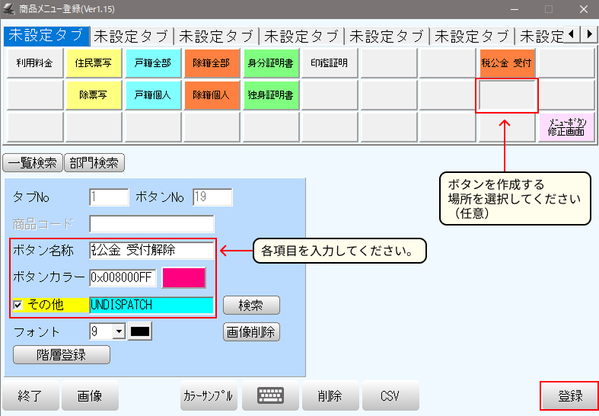Screen dimensions: 599x416
Task: Toggle the その他 checkbox
Action: click(x=18, y=305)
